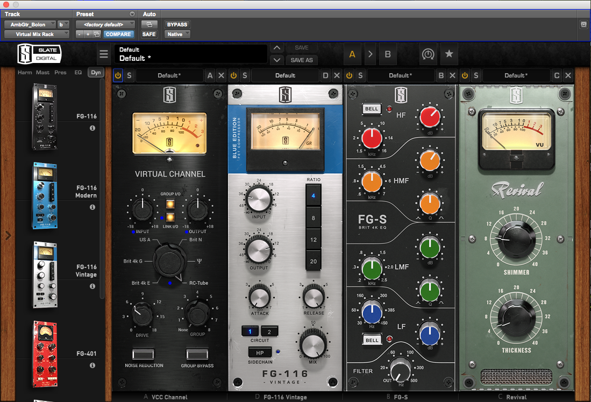Toggle FG-S HF Bell button
This screenshot has width=591, height=402.
371,109
